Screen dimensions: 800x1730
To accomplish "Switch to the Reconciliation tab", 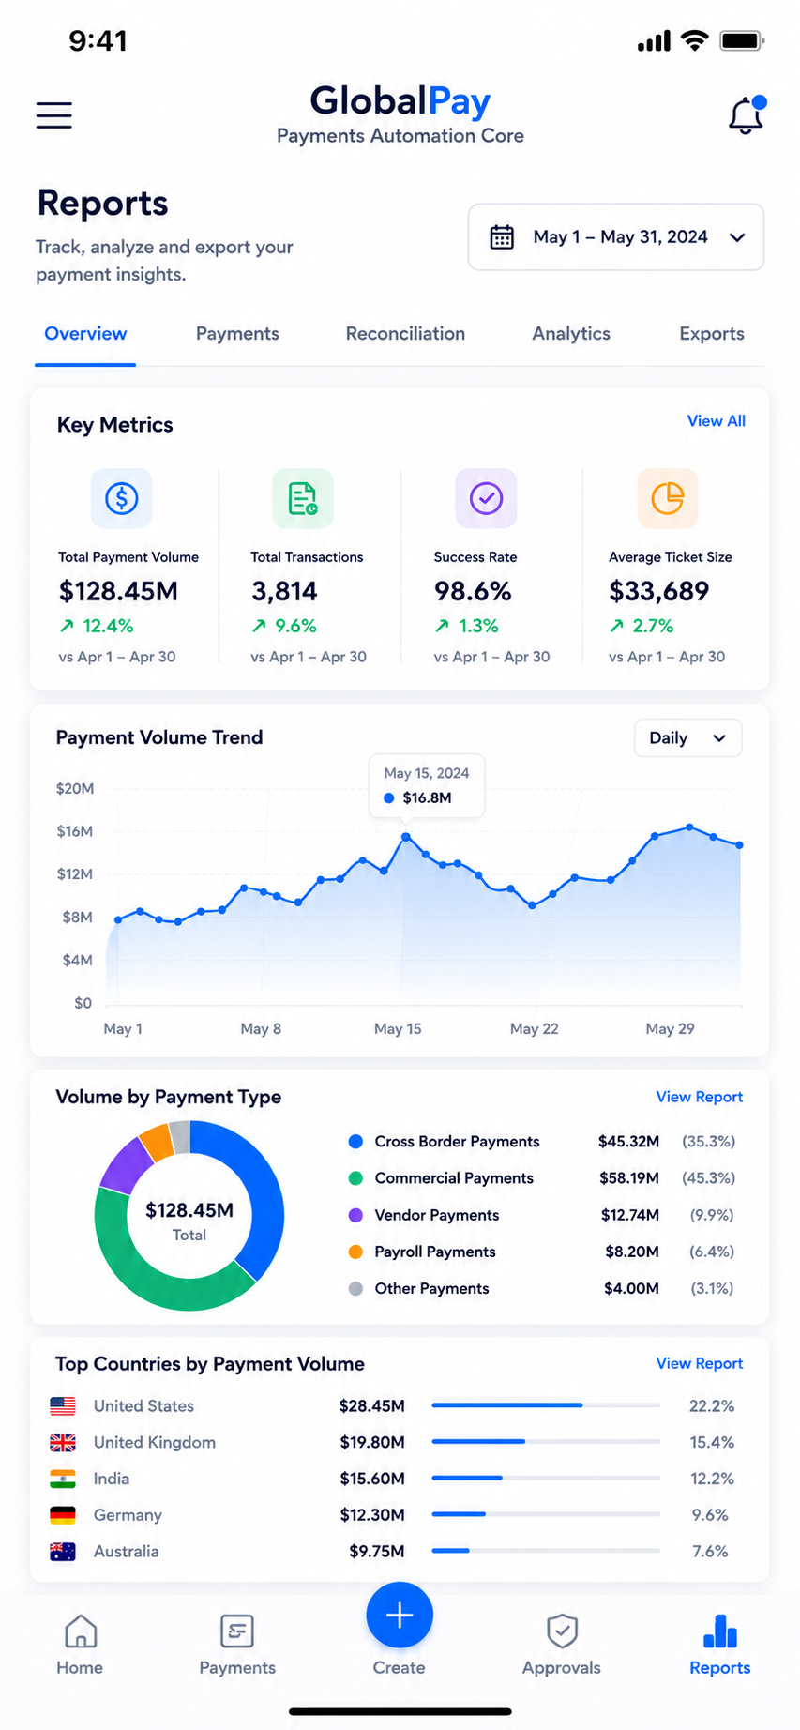I will [x=405, y=334].
